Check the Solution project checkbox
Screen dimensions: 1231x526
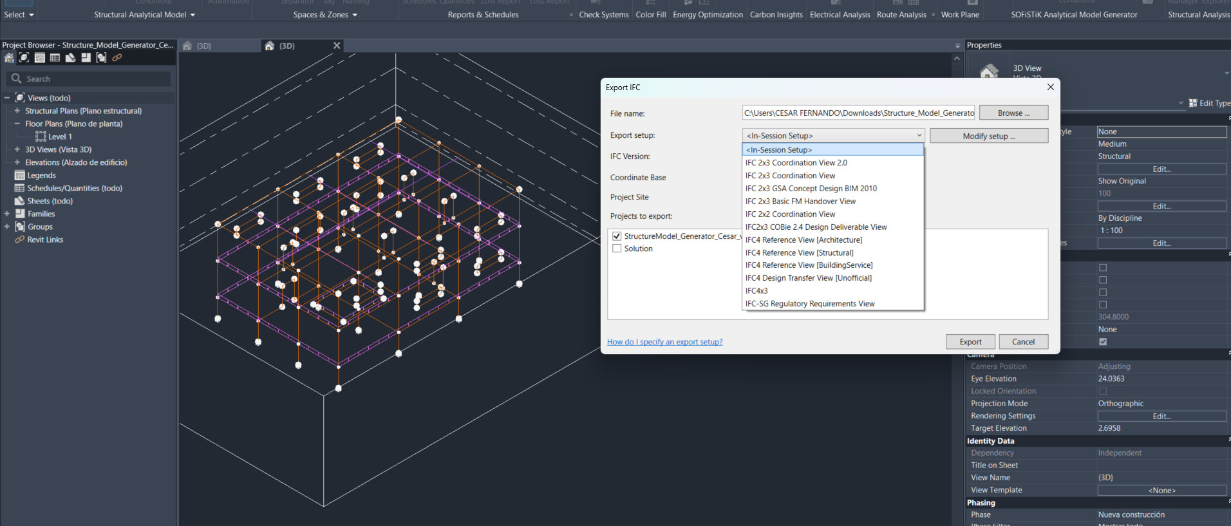pyautogui.click(x=617, y=249)
